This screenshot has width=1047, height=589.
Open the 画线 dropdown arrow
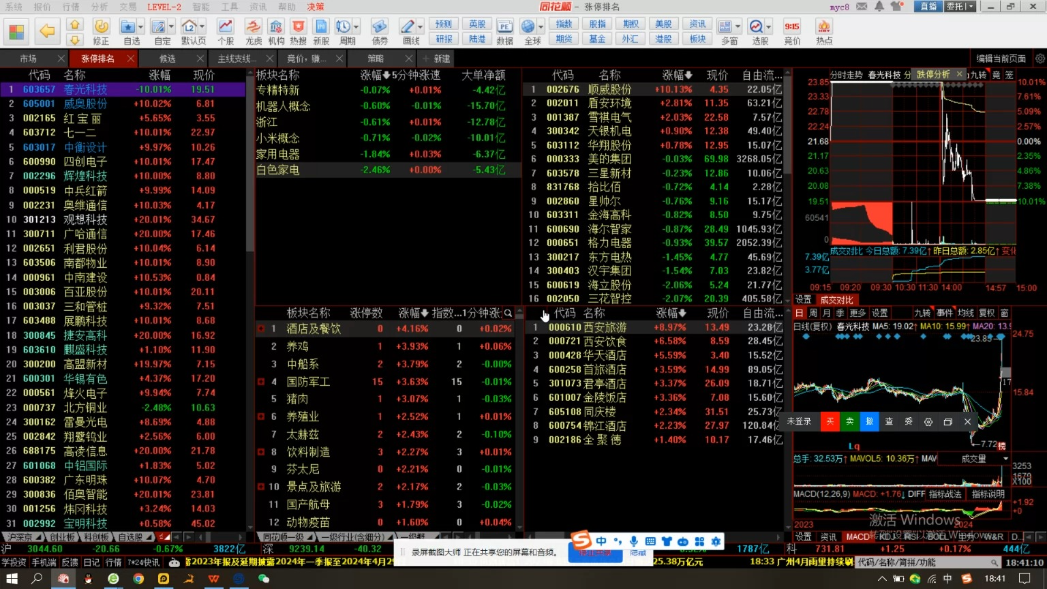click(x=420, y=27)
